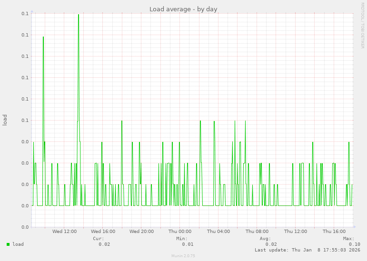Image resolution: width=367 pixels, height=261 pixels.
Task: Click the 'Wed 12:00' time label
Action: (64, 232)
